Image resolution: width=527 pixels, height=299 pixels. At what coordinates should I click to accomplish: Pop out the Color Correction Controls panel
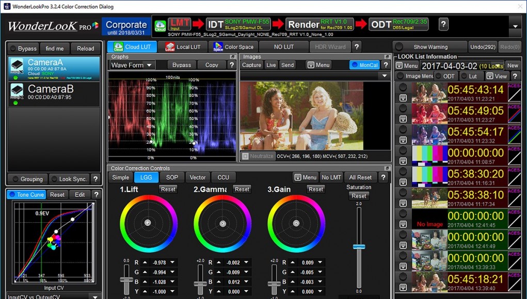click(x=387, y=168)
